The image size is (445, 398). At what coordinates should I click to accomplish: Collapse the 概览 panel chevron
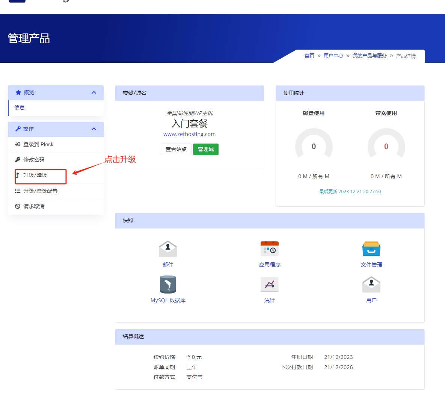point(94,92)
